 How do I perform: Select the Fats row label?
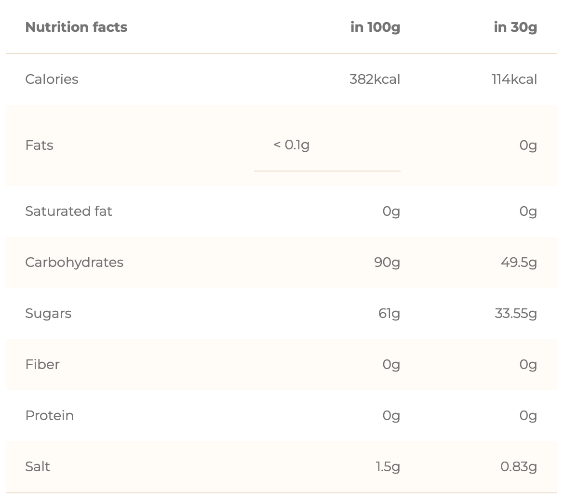click(39, 145)
